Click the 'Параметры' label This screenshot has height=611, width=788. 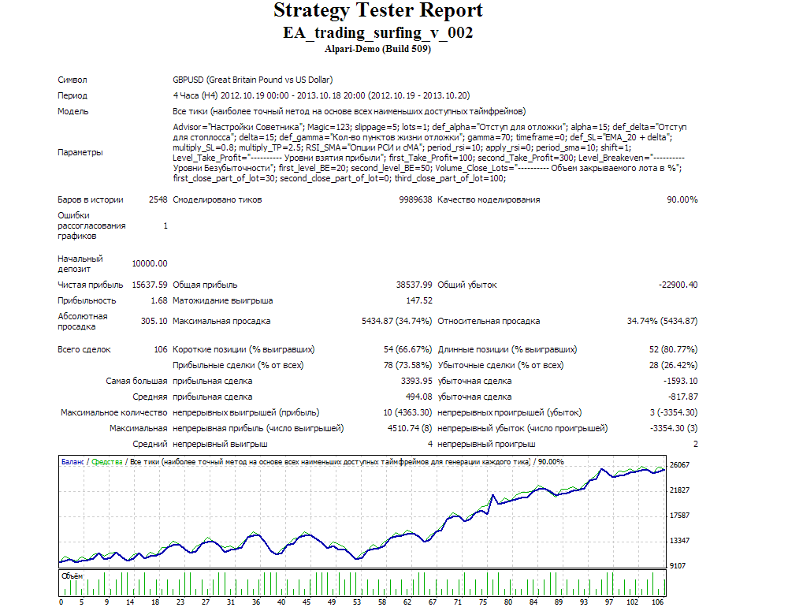(x=80, y=152)
